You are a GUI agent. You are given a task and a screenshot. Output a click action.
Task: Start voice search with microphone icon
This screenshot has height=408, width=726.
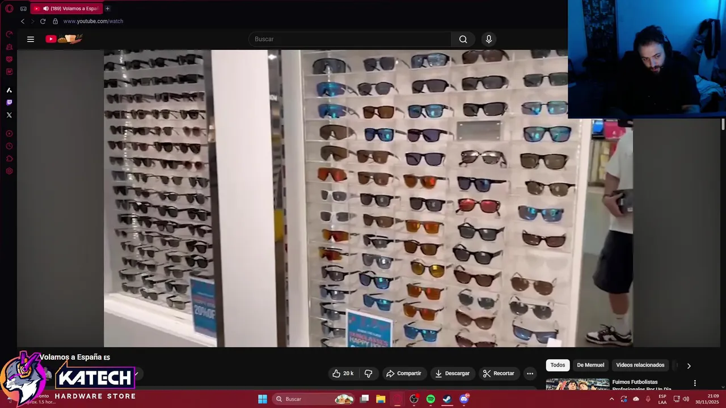(489, 39)
